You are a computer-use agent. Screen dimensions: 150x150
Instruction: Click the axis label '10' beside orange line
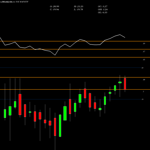point(144,80)
